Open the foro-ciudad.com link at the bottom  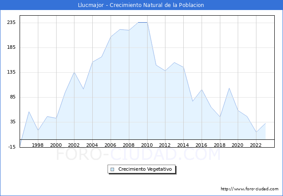pyautogui.click(x=249, y=189)
